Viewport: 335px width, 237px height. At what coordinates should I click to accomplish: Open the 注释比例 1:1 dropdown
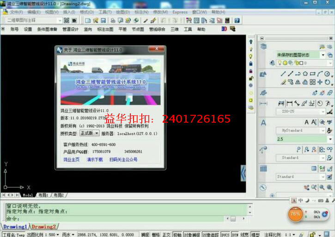tap(280, 234)
